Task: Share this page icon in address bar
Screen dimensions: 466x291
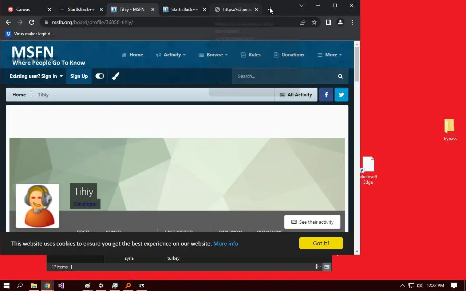Action: click(302, 22)
